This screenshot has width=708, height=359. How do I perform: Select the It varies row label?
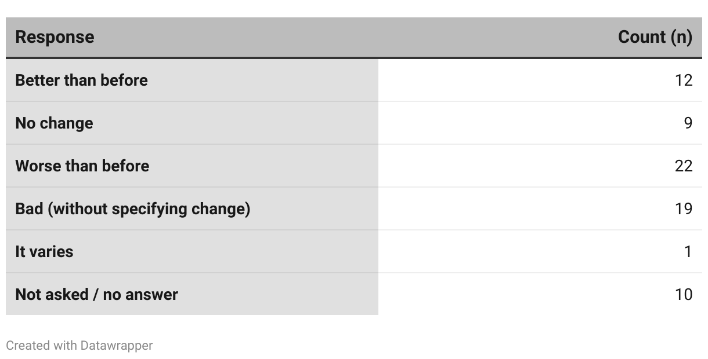click(x=44, y=251)
